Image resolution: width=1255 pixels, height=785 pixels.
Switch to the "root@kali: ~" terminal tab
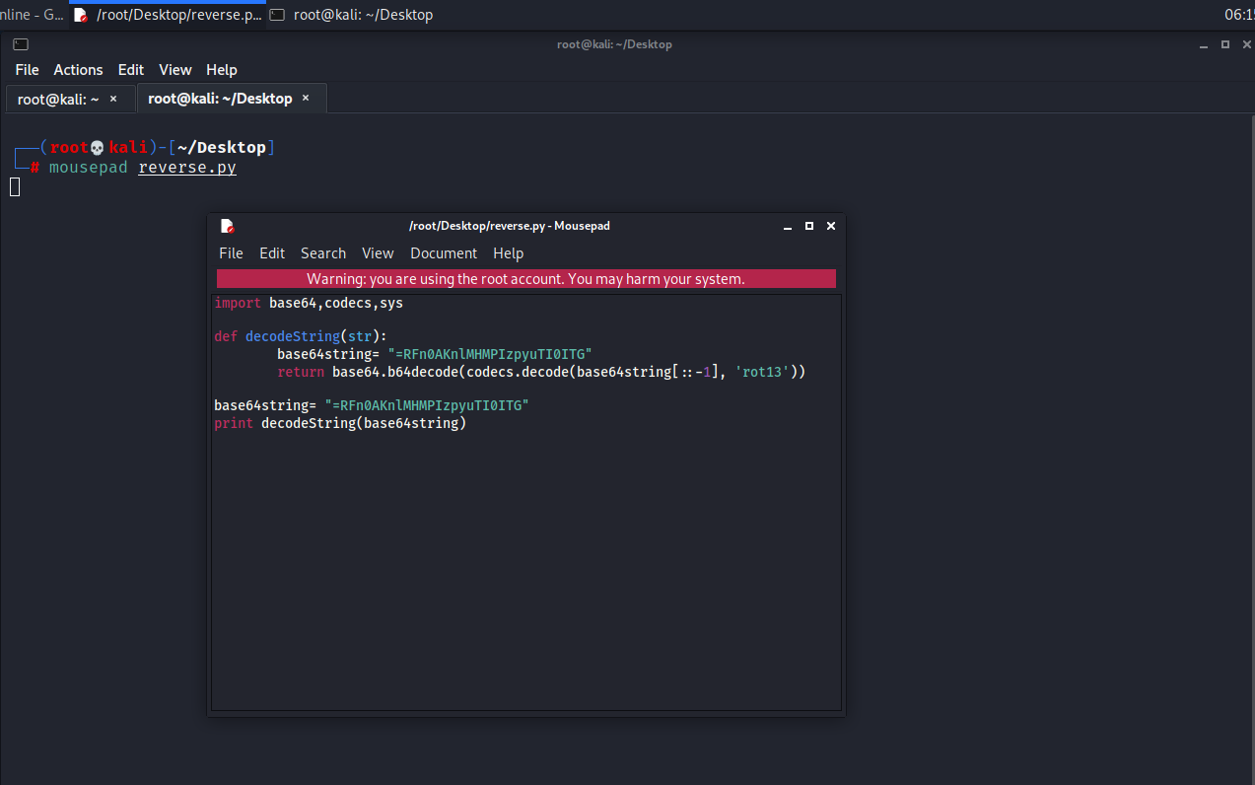(x=58, y=99)
